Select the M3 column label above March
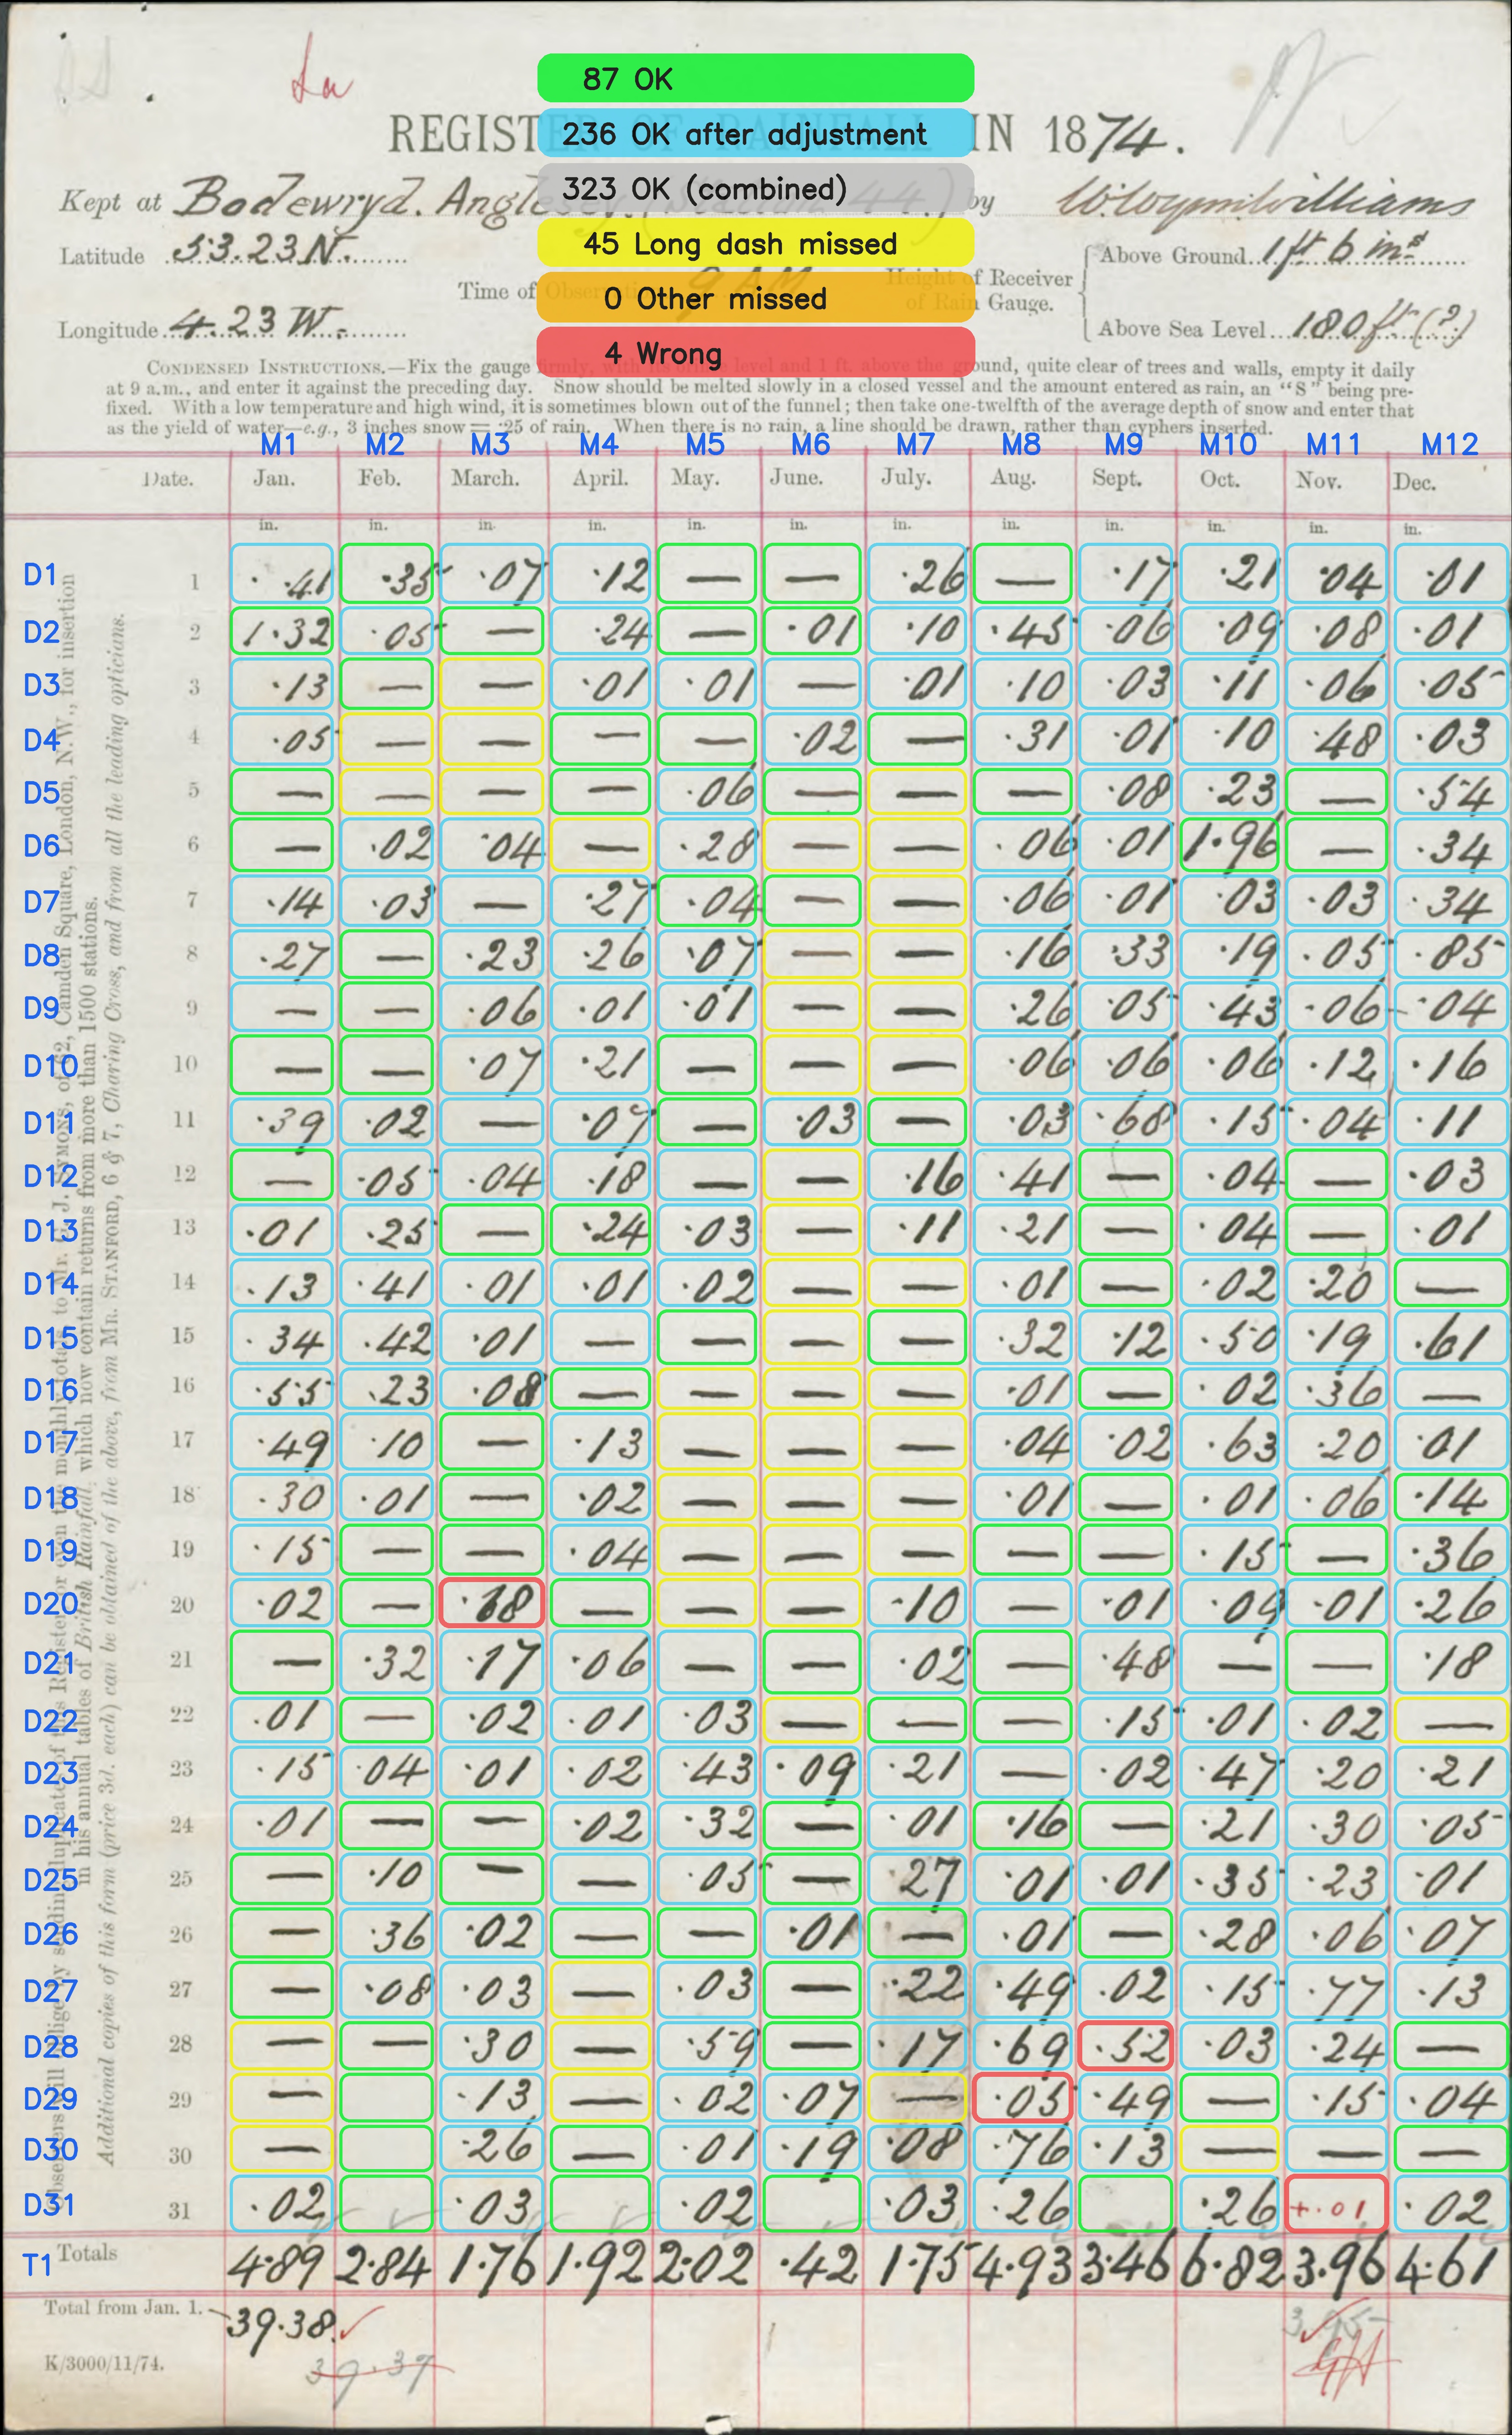Image resolution: width=1512 pixels, height=2435 pixels. pyautogui.click(x=490, y=444)
